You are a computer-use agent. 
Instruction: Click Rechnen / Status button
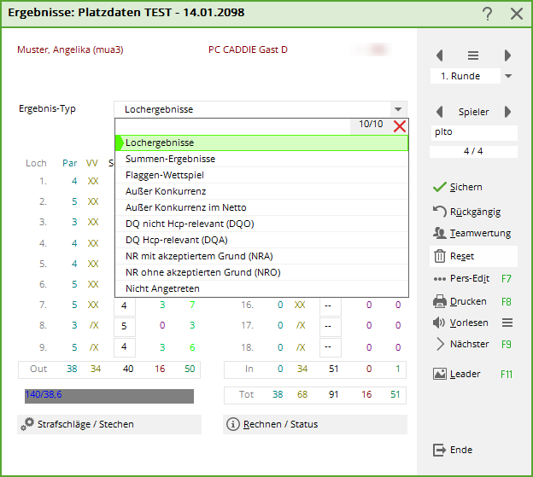[x=314, y=424]
